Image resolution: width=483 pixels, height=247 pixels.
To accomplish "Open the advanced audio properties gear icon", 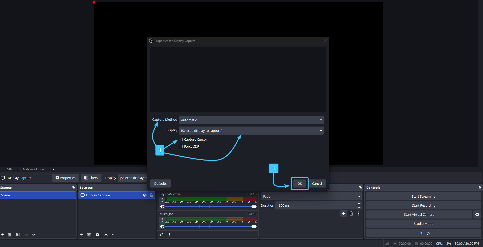I will 161,235.
